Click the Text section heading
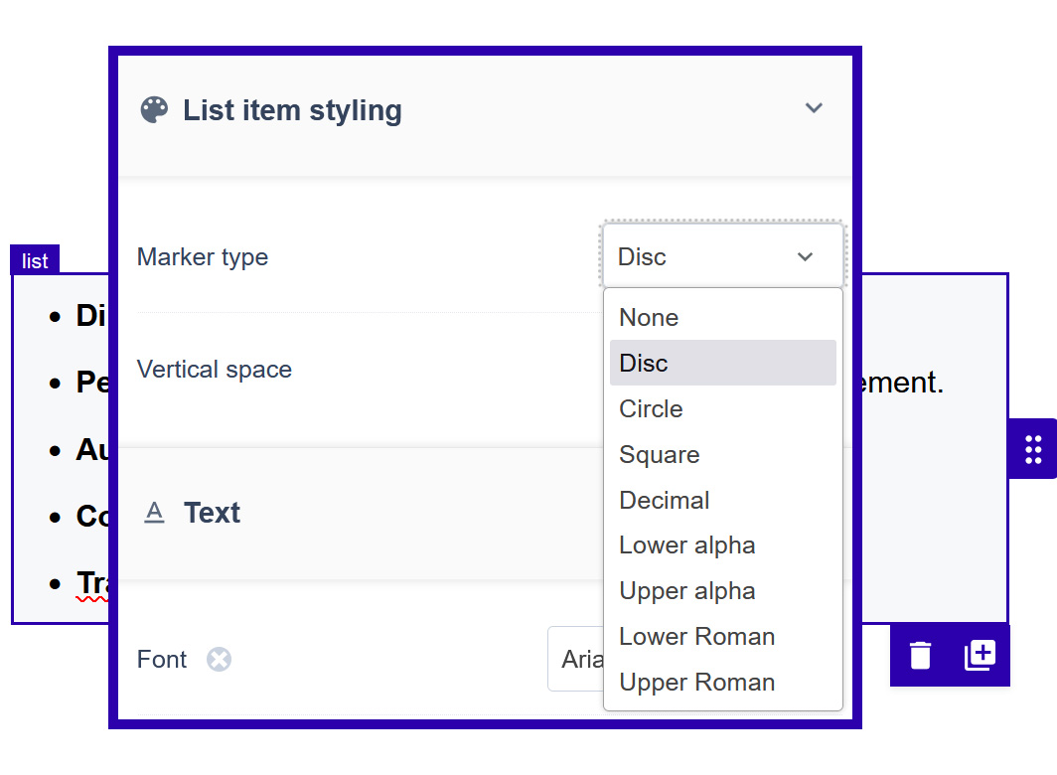1057x775 pixels. (212, 513)
